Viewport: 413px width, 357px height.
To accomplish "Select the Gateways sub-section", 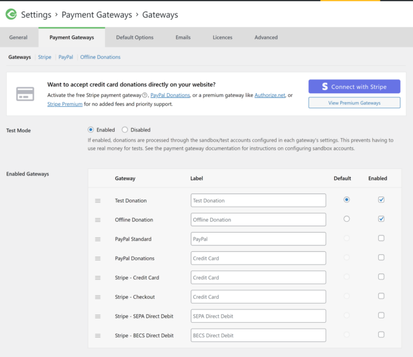I will pos(19,57).
